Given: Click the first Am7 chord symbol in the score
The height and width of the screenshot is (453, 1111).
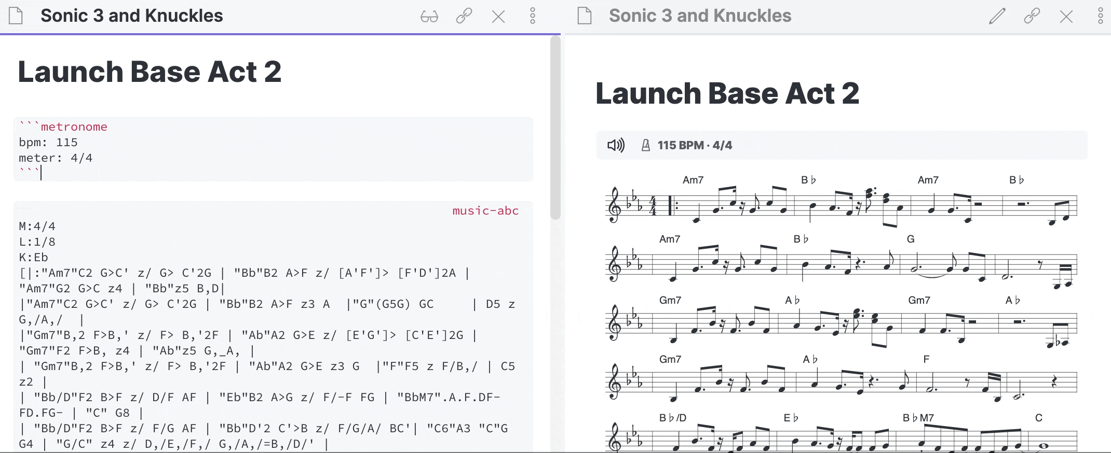Looking at the screenshot, I should click(x=693, y=180).
